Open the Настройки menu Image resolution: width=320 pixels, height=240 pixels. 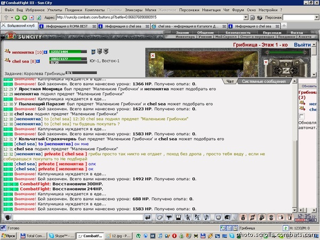coord(268,10)
